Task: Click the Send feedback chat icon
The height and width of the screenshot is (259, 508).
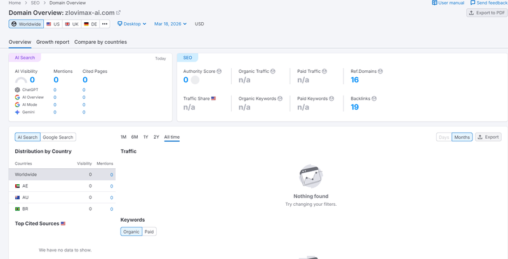Action: point(472,3)
